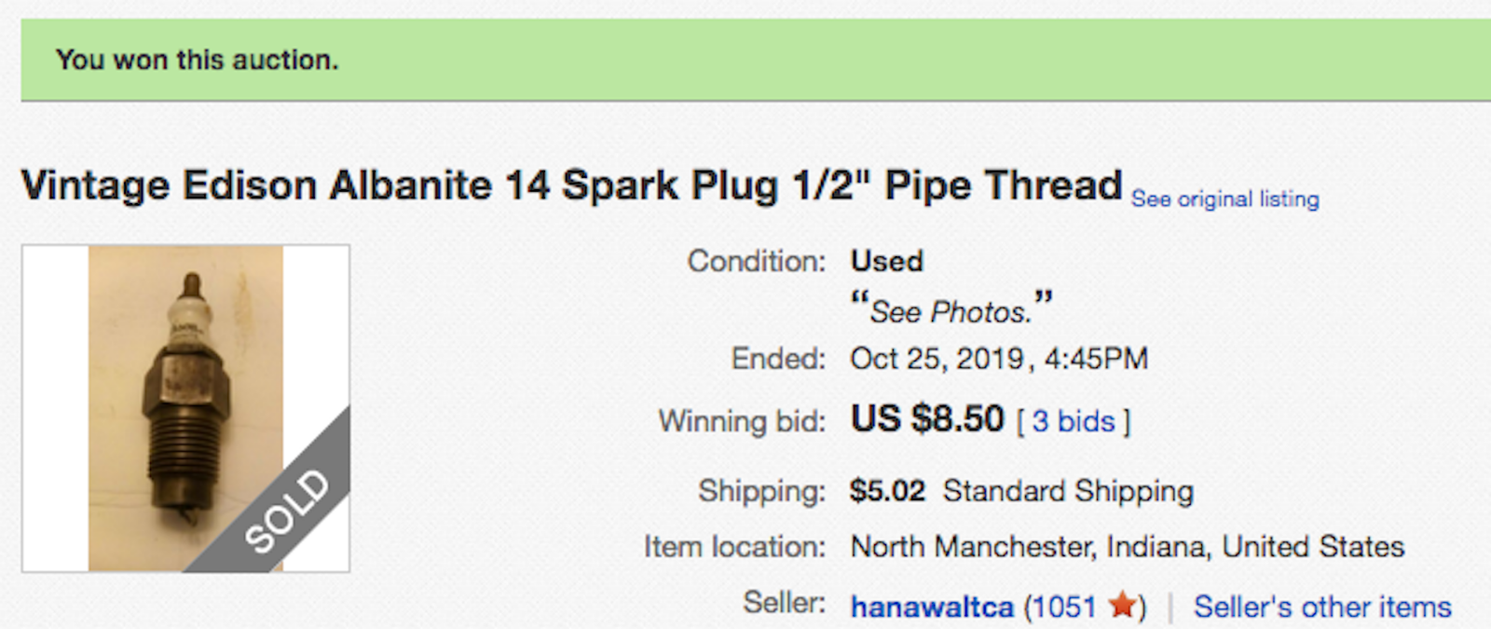Viewport: 1491px width, 629px height.
Task: Click the 'Standard Shipping' text
Action: pos(1067,491)
